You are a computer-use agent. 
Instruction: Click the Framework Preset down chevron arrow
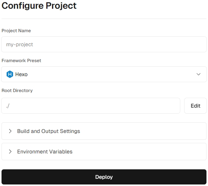coord(198,74)
